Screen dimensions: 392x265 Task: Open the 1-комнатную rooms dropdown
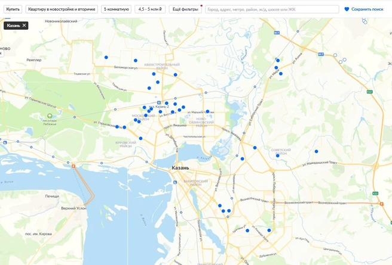[x=117, y=9]
